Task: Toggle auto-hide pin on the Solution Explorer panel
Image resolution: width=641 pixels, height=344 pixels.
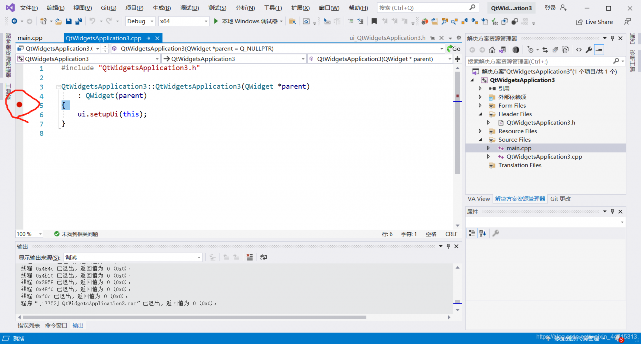Action: pyautogui.click(x=612, y=38)
